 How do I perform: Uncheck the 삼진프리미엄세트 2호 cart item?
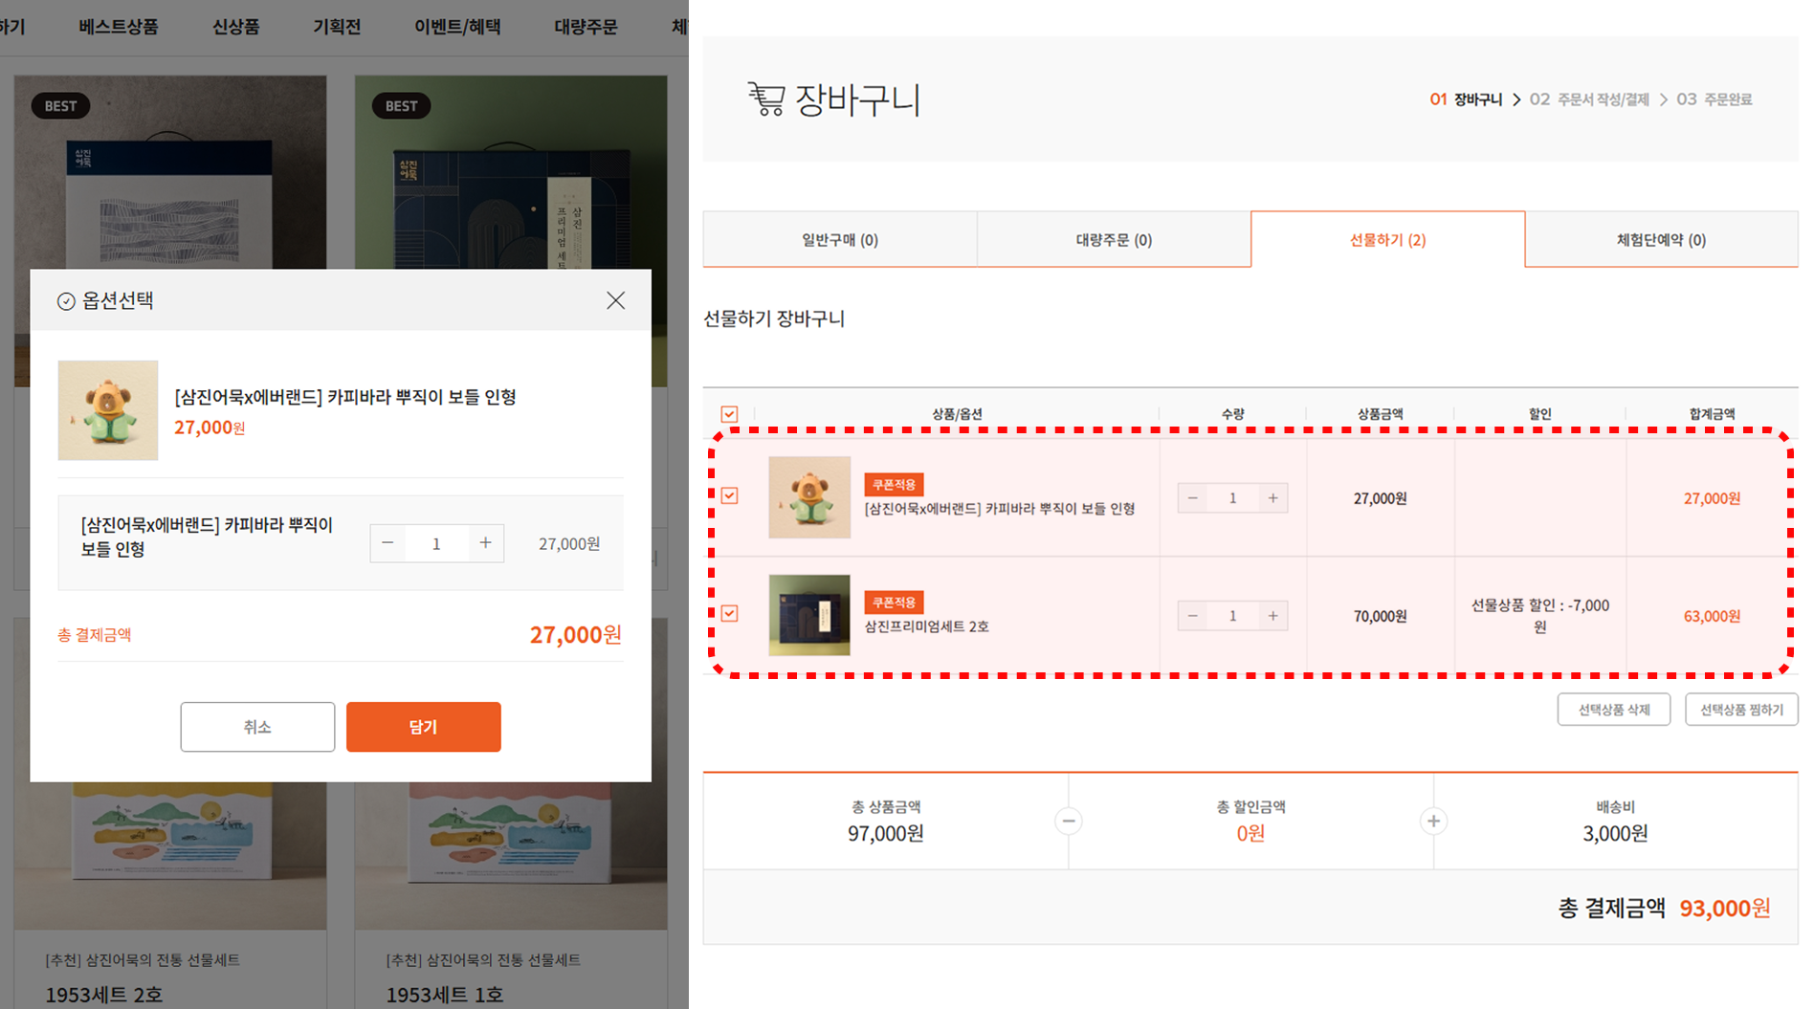click(x=729, y=613)
